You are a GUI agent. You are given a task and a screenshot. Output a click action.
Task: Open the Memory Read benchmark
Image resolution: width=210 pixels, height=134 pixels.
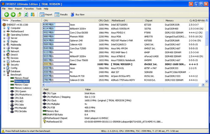[21, 78]
